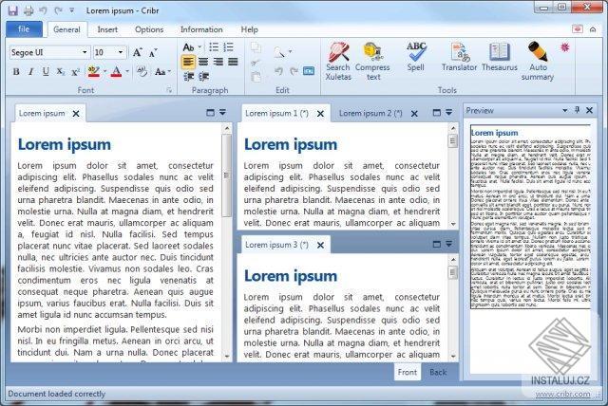
Task: Shrink the font size with small A icon
Action: 153,52
